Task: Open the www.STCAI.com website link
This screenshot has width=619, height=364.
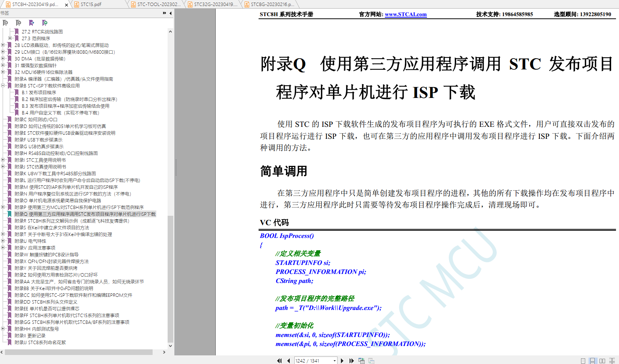Action: (x=406, y=14)
